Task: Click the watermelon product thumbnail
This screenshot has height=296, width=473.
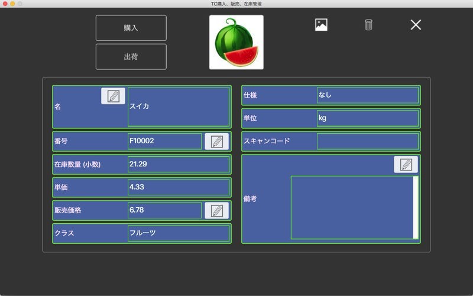Action: (x=237, y=42)
